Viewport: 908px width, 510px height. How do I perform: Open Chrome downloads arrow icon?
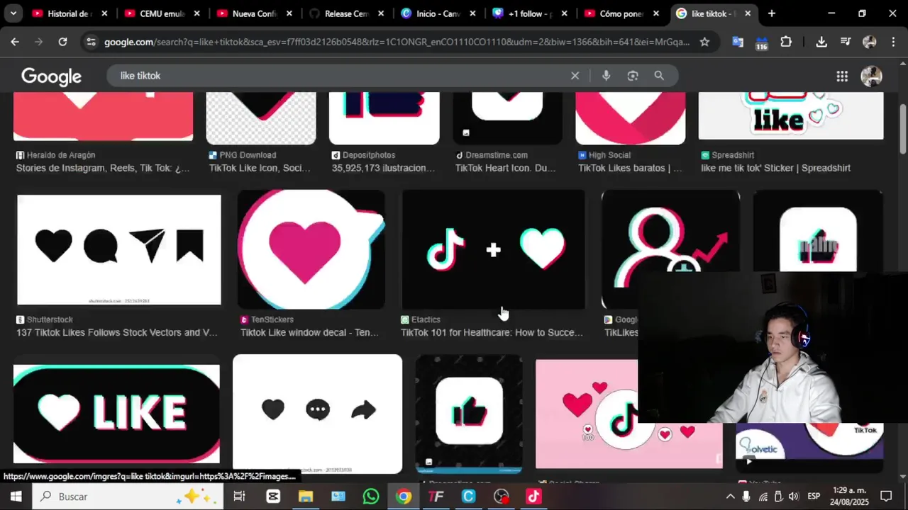tap(821, 42)
